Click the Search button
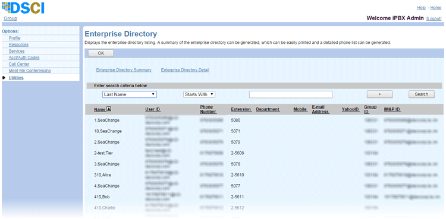The width and height of the screenshot is (446, 219). [x=422, y=94]
